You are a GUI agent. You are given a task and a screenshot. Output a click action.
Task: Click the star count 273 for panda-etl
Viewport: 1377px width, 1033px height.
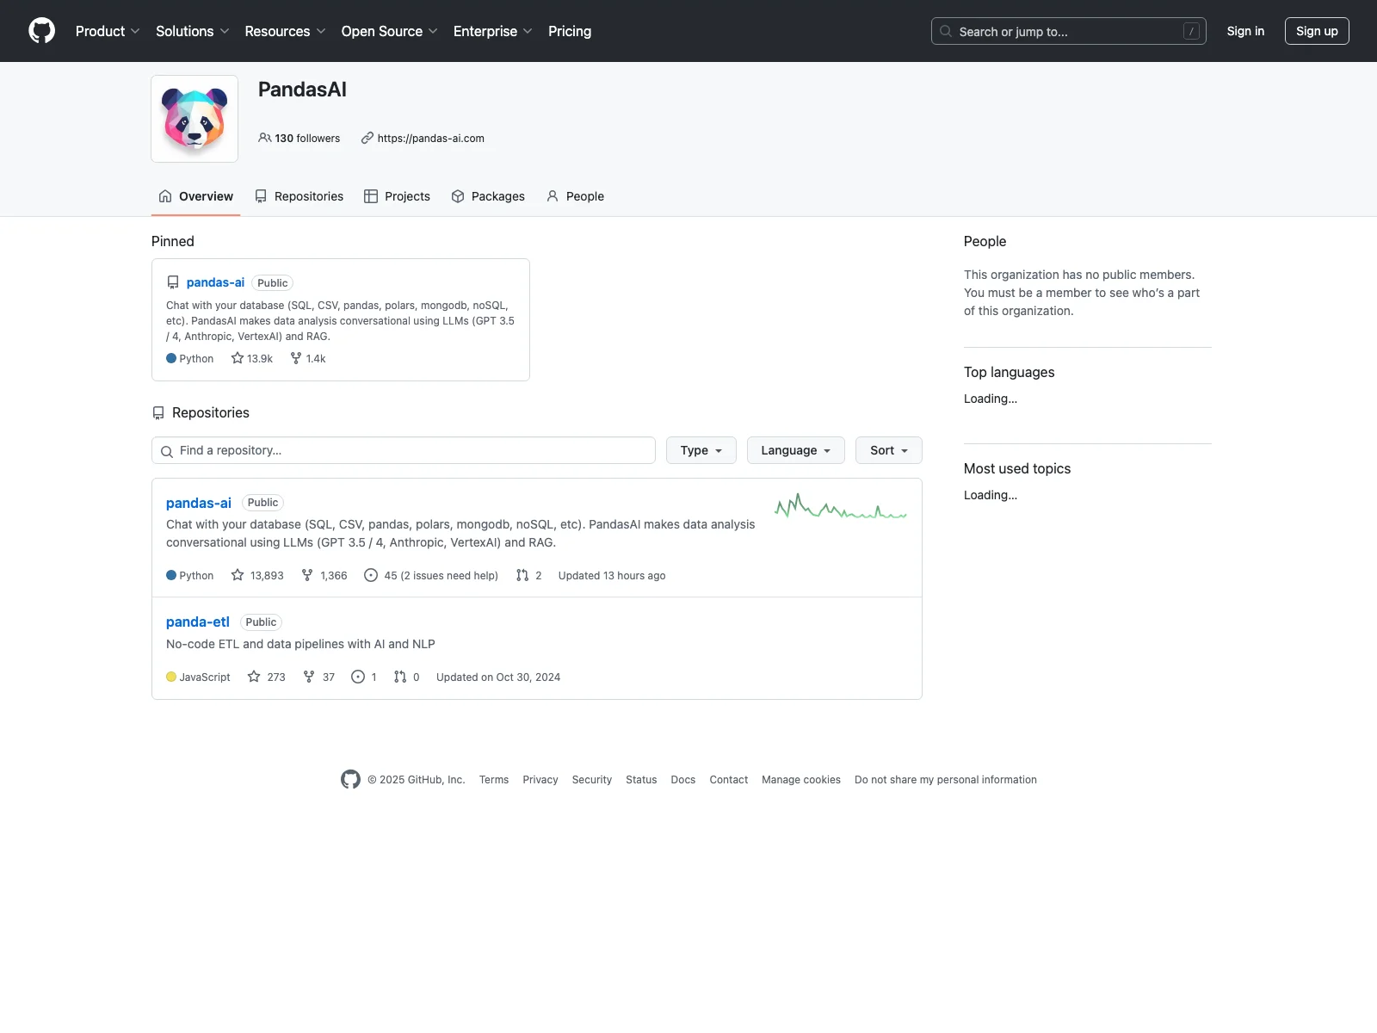[x=266, y=677]
